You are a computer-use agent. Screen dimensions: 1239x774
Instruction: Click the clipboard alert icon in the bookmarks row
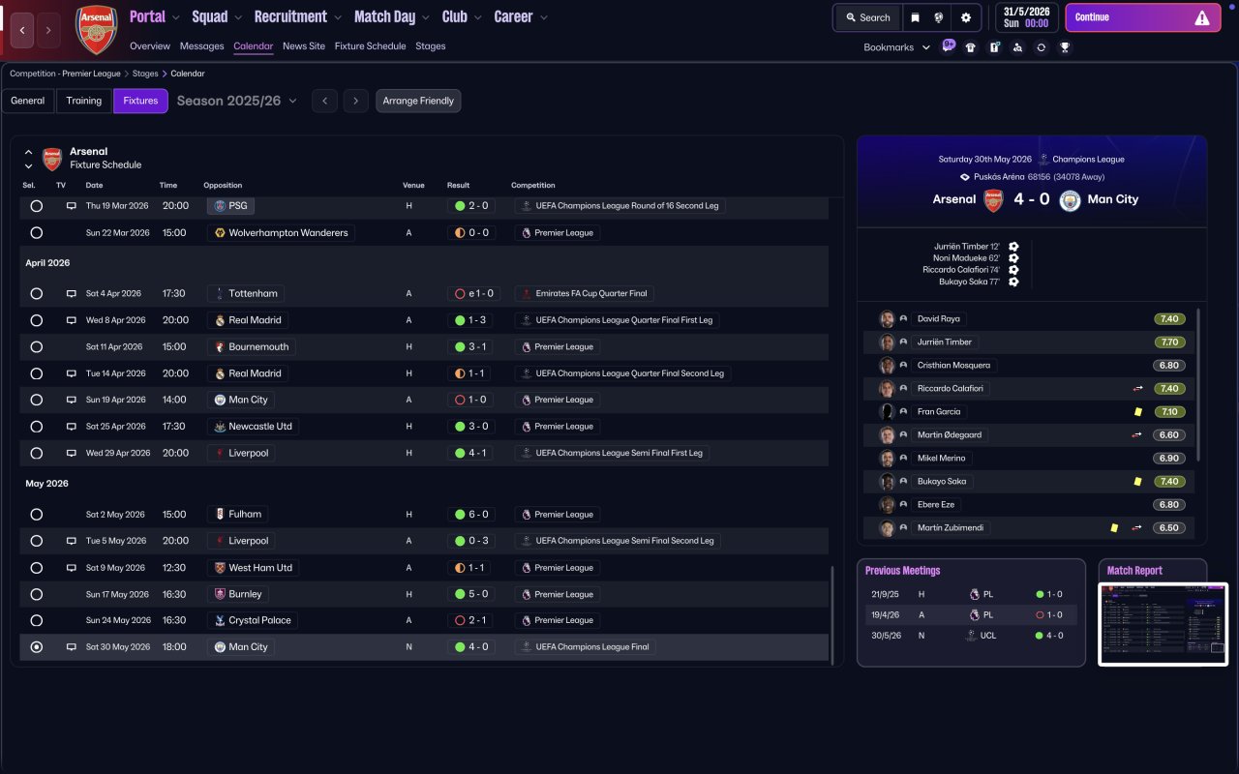(x=994, y=47)
